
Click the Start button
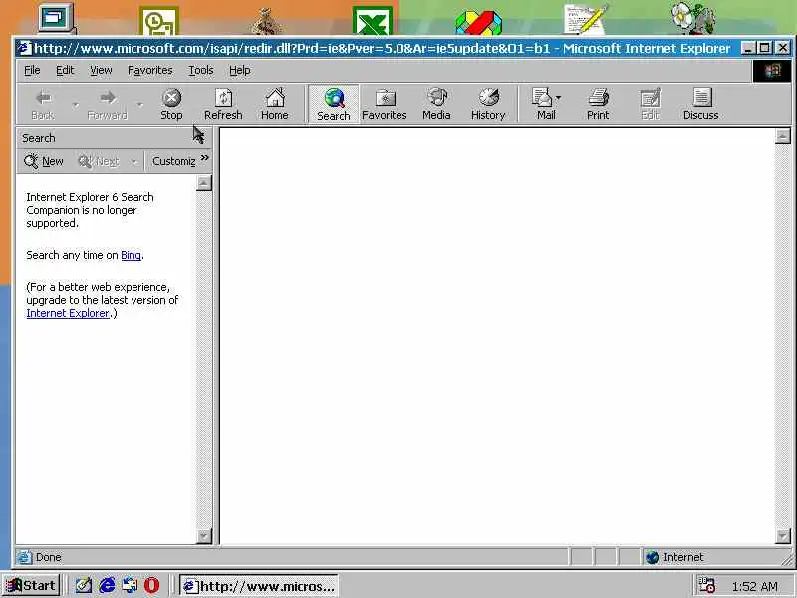point(32,585)
